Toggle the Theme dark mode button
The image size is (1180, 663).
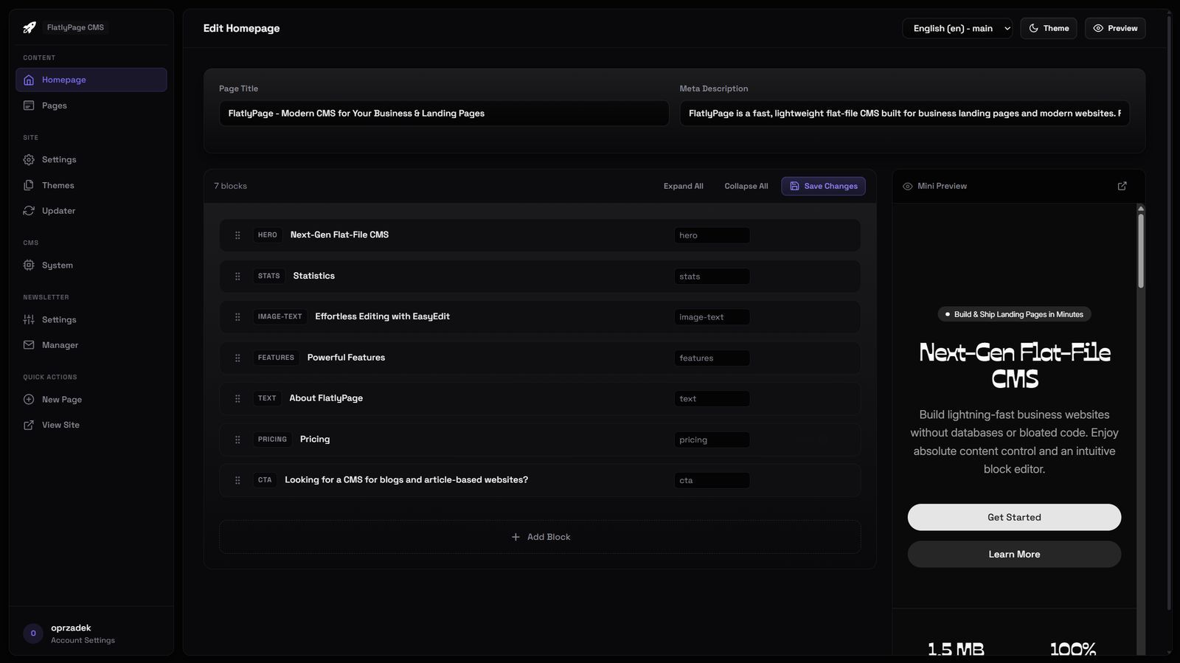click(x=1049, y=28)
